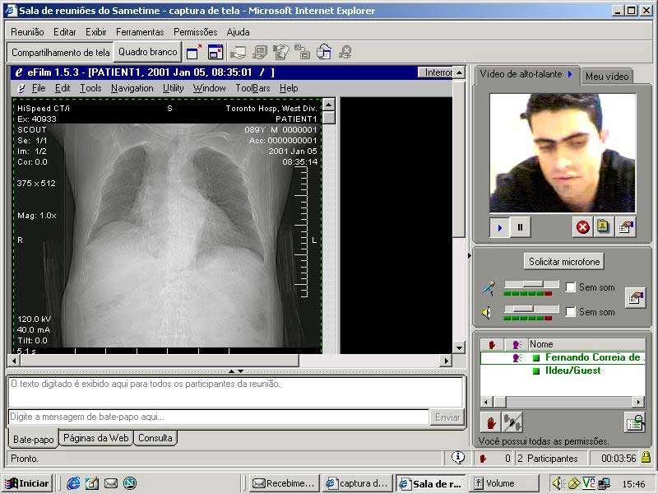Click the chat message input field
Screen dimensions: 658x494
[x=219, y=417]
